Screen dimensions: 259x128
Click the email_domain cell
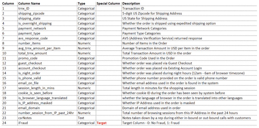click(47, 108)
